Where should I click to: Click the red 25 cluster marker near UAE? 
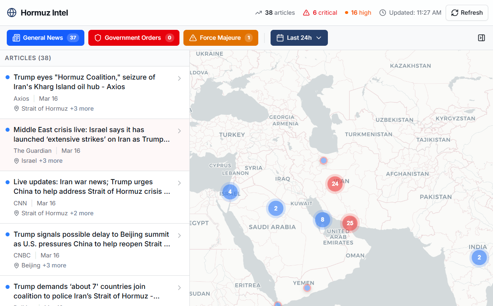[x=350, y=223]
